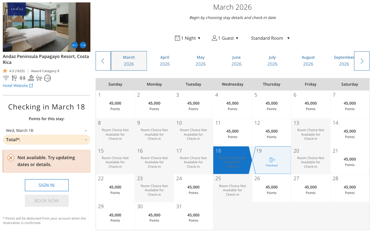Select March 24 as check-in date
The width and height of the screenshot is (373, 233).
[x=193, y=188]
